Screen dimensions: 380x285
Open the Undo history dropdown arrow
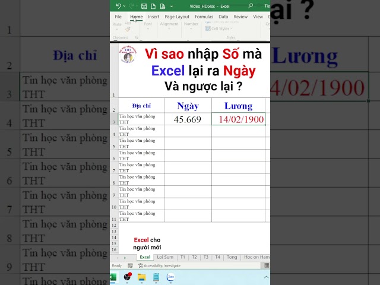[125, 6]
